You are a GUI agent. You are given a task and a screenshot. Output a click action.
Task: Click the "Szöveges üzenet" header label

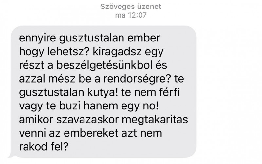(x=131, y=7)
